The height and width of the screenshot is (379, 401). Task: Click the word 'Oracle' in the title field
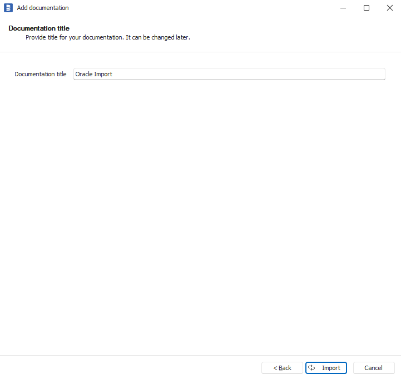point(83,74)
